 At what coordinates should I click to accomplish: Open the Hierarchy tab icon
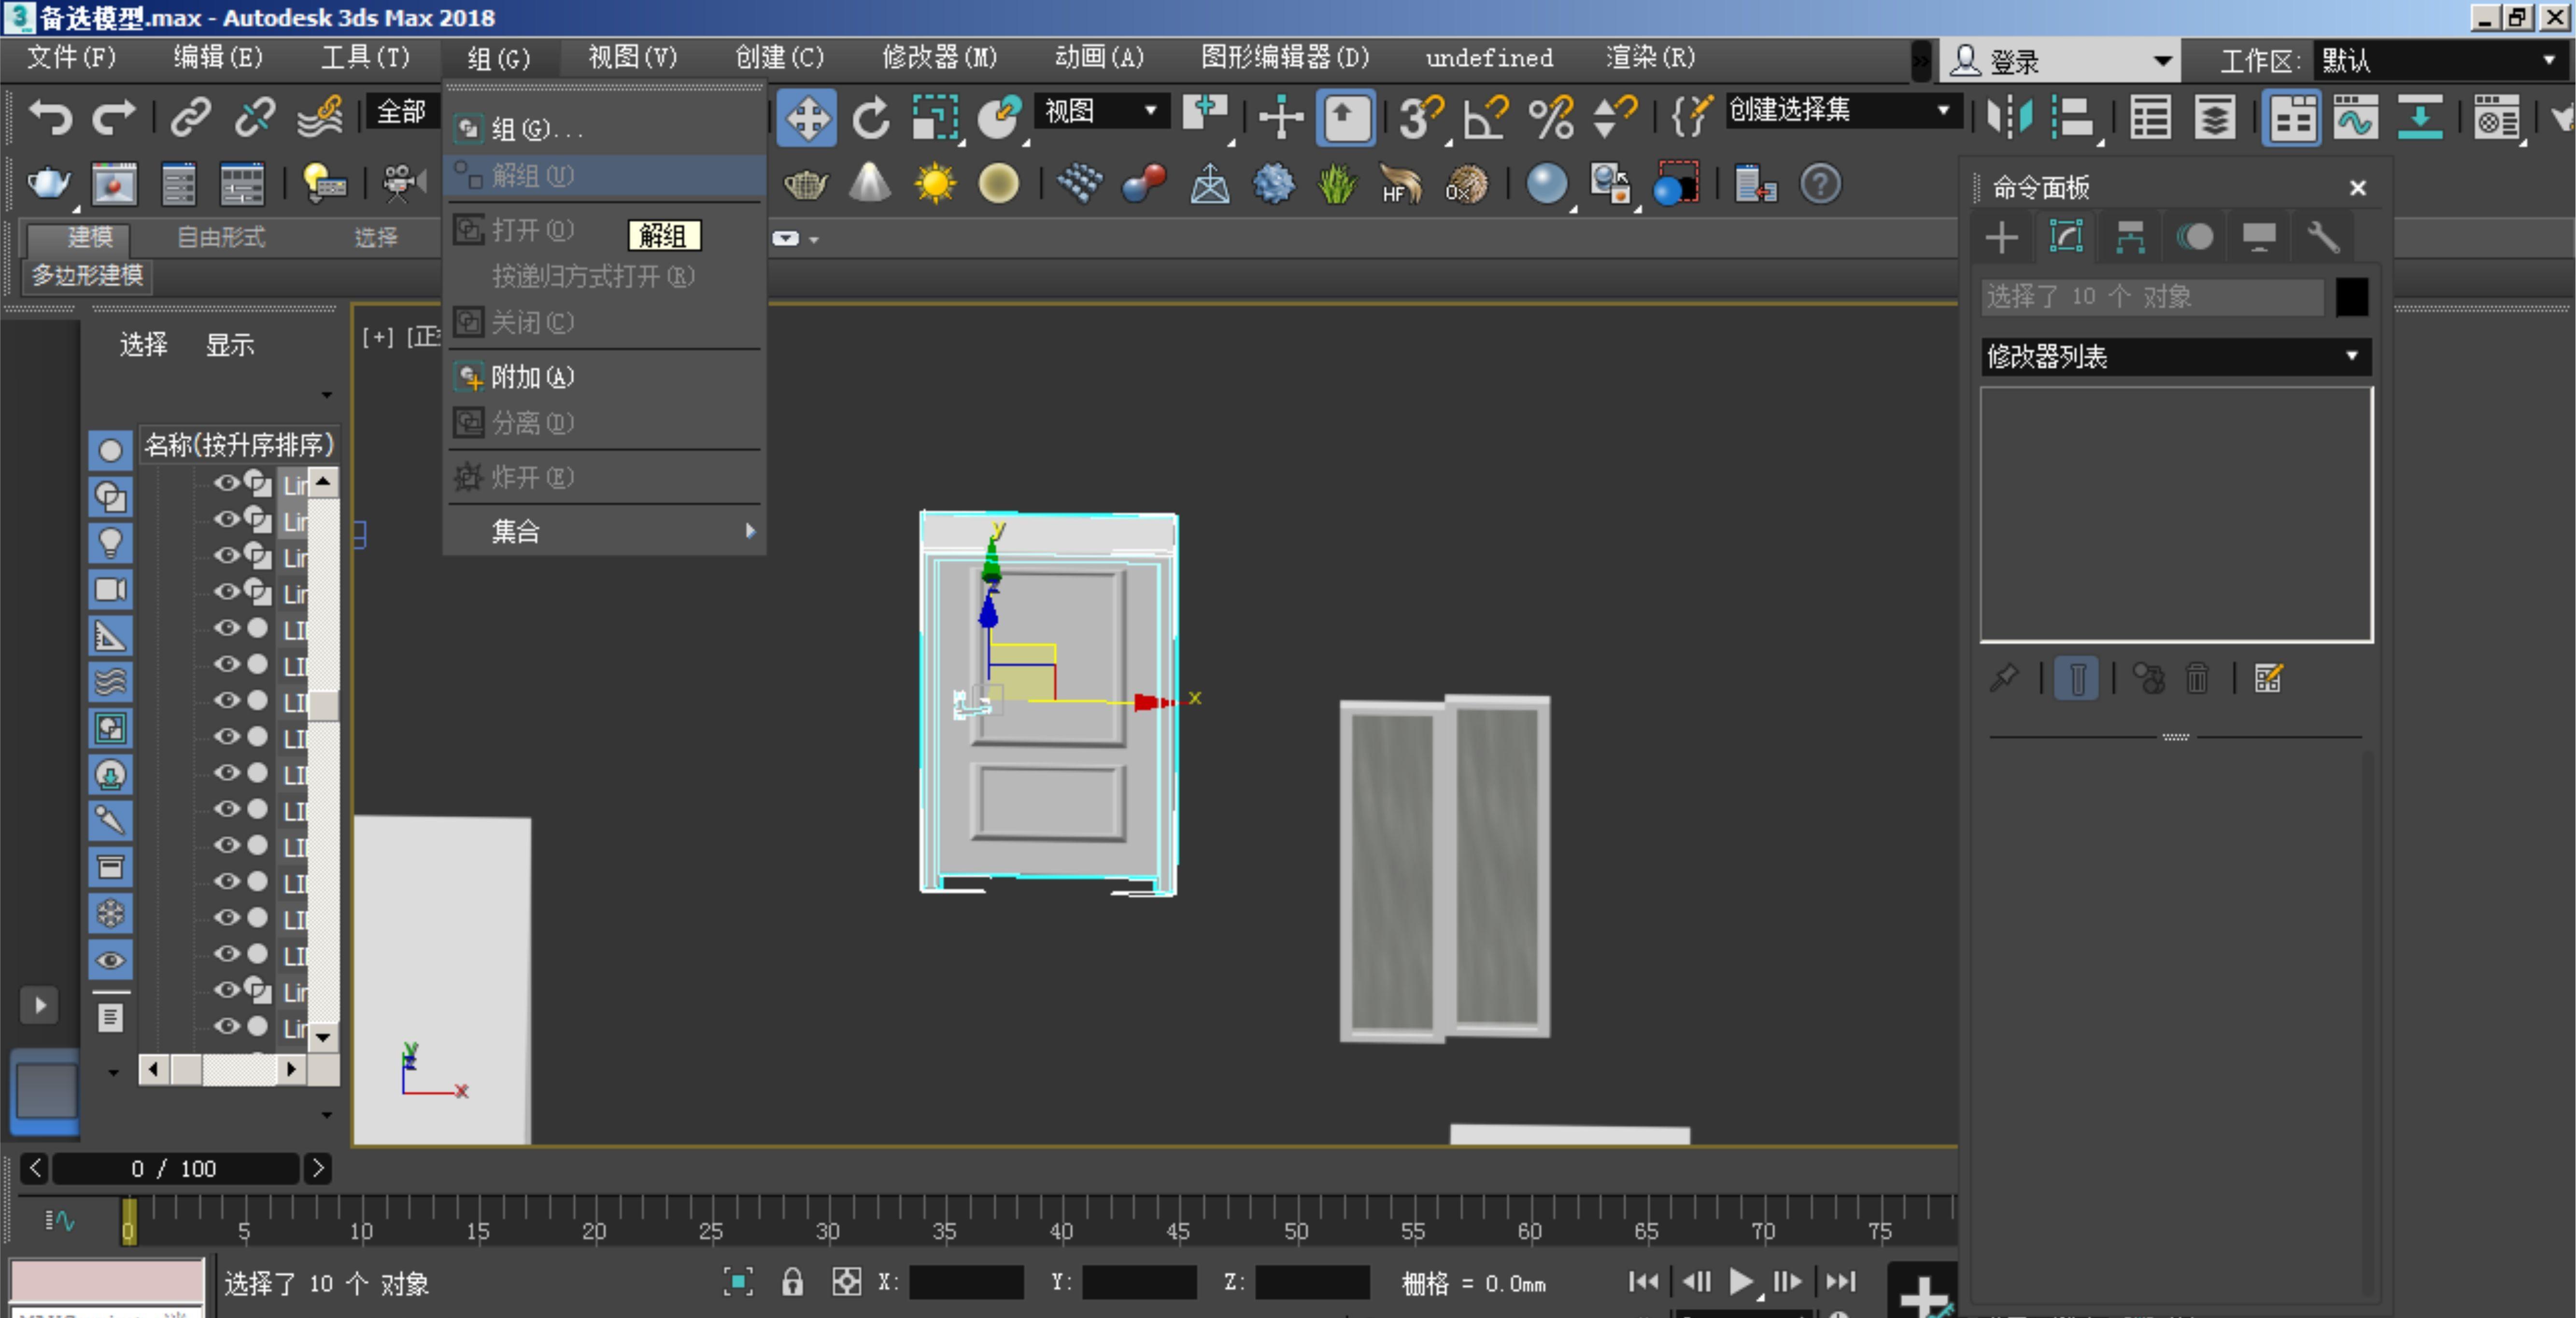coord(2130,238)
